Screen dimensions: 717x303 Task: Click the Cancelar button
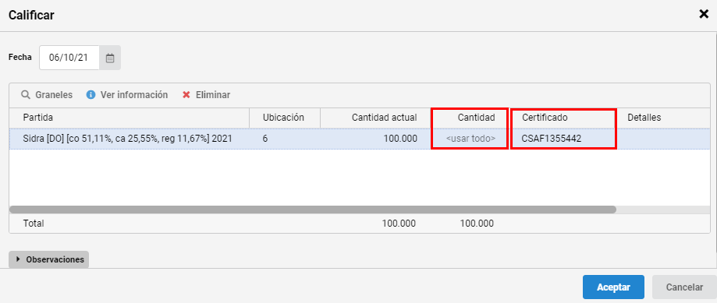[x=684, y=287]
